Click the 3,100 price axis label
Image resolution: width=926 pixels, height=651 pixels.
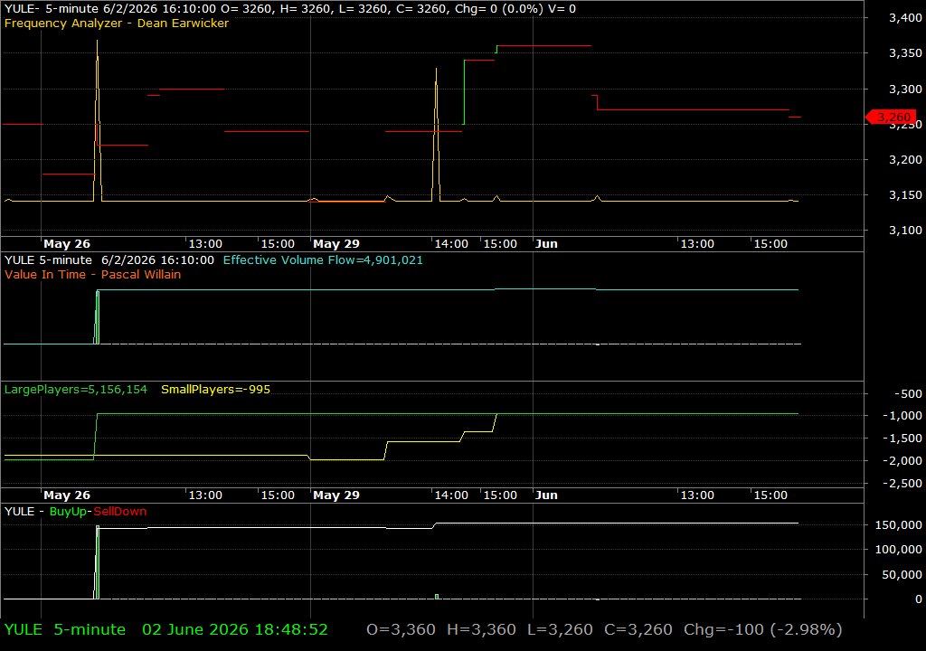coord(905,231)
